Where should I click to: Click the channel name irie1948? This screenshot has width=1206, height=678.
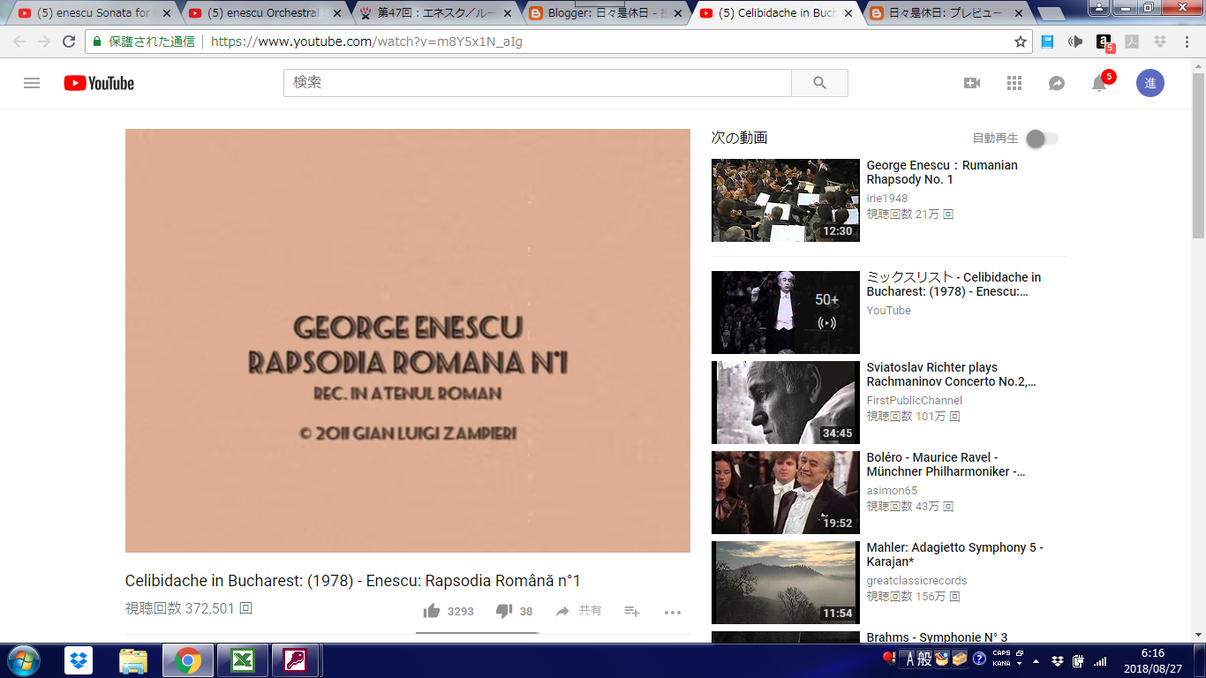(887, 199)
